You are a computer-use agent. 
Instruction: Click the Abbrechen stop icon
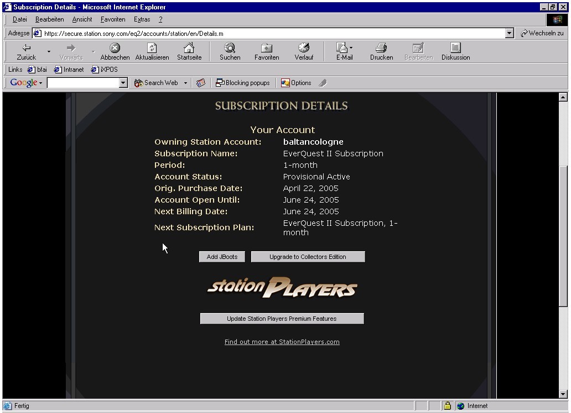pos(115,48)
